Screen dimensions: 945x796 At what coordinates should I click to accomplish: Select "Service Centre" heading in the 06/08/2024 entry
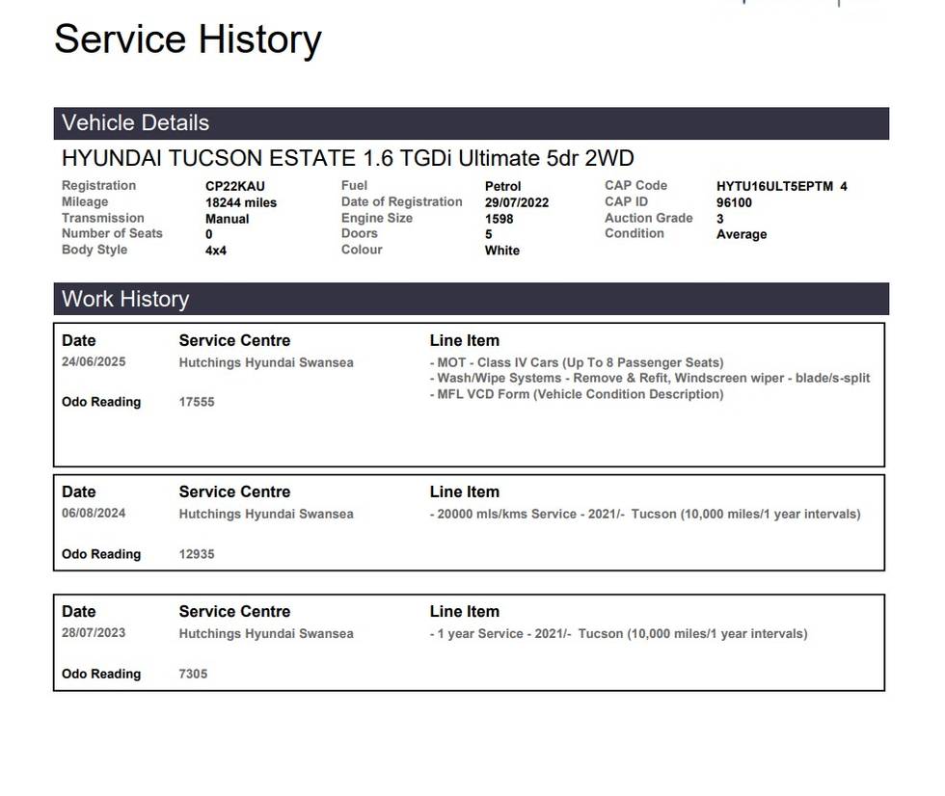point(234,491)
